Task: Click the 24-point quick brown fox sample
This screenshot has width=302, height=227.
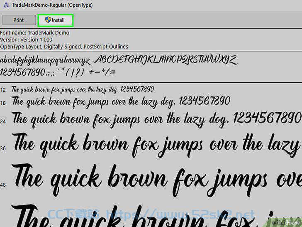Action: pyautogui.click(x=157, y=120)
